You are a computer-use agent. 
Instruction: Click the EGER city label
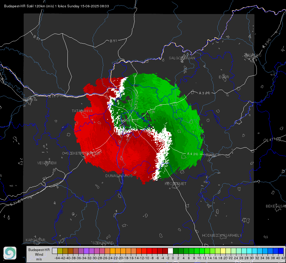tap(224, 77)
